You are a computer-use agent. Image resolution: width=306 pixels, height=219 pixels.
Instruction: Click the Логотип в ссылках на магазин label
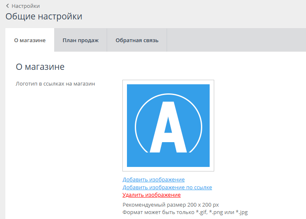pyautogui.click(x=55, y=83)
